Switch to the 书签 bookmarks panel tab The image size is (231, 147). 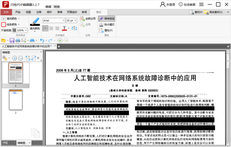point(5,143)
